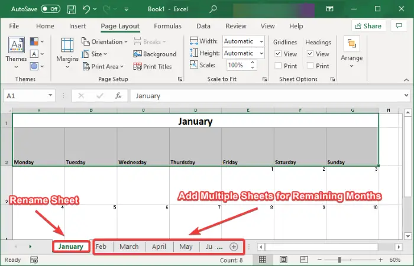
Task: Launch Page Setup dialog
Action: 180,79
